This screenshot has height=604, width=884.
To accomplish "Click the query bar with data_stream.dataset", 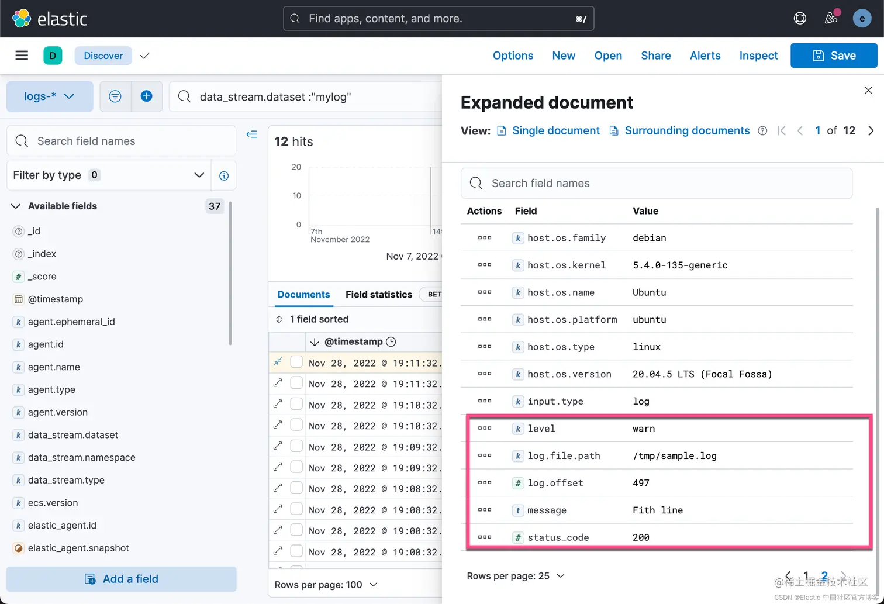I will tap(305, 96).
